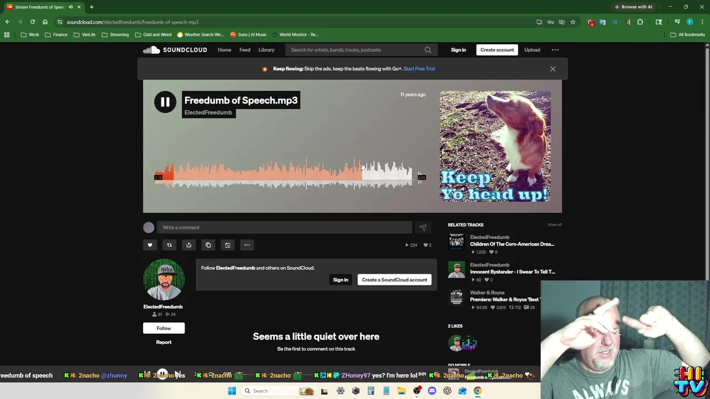
Task: Go back in the browser
Action: [x=8, y=22]
